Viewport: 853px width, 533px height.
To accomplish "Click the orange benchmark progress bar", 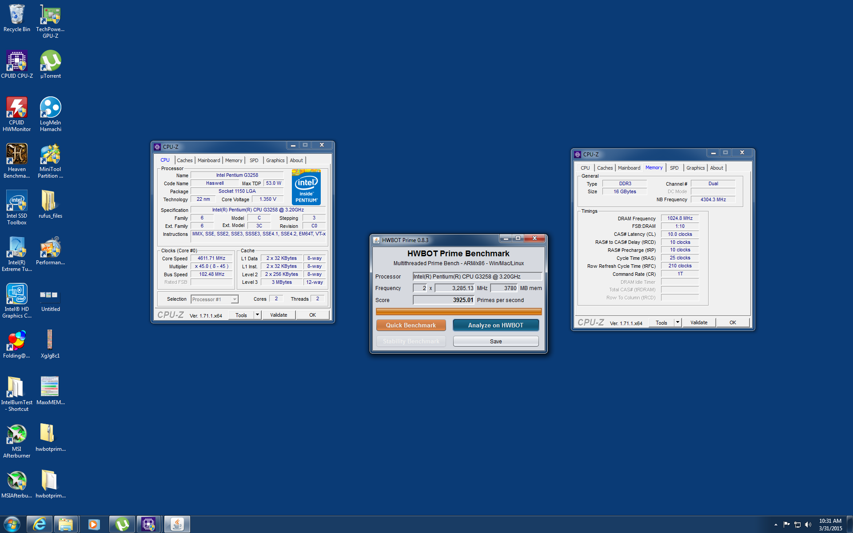I will [x=458, y=311].
